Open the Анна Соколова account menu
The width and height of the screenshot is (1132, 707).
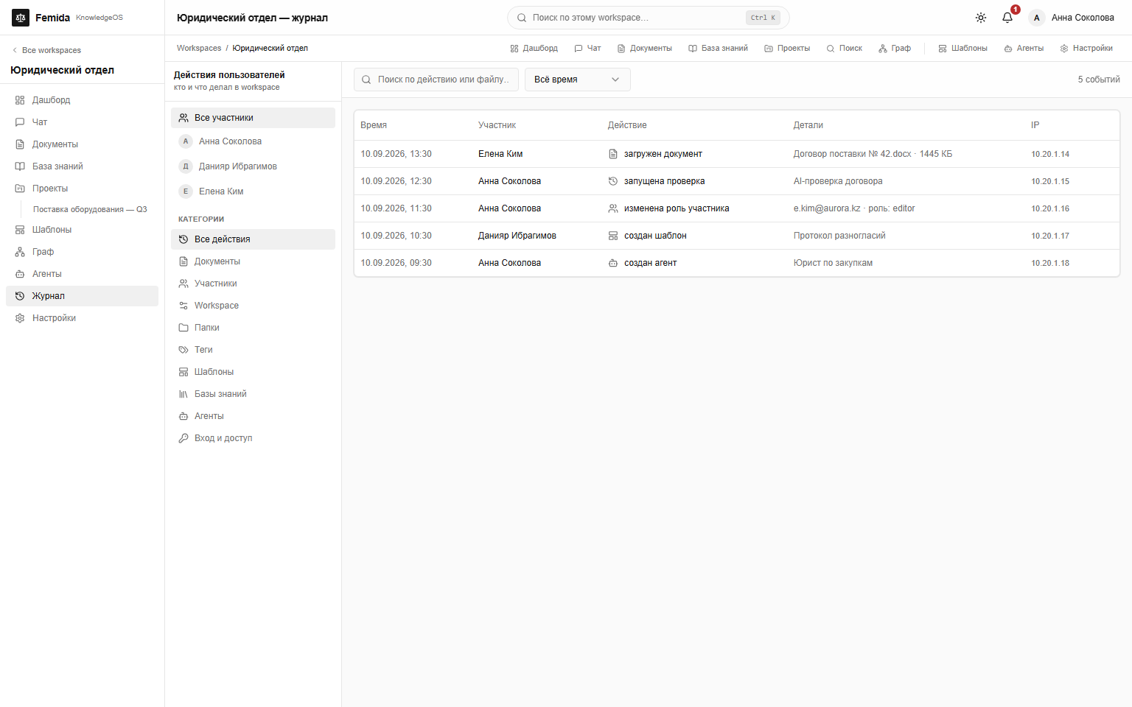(x=1072, y=18)
